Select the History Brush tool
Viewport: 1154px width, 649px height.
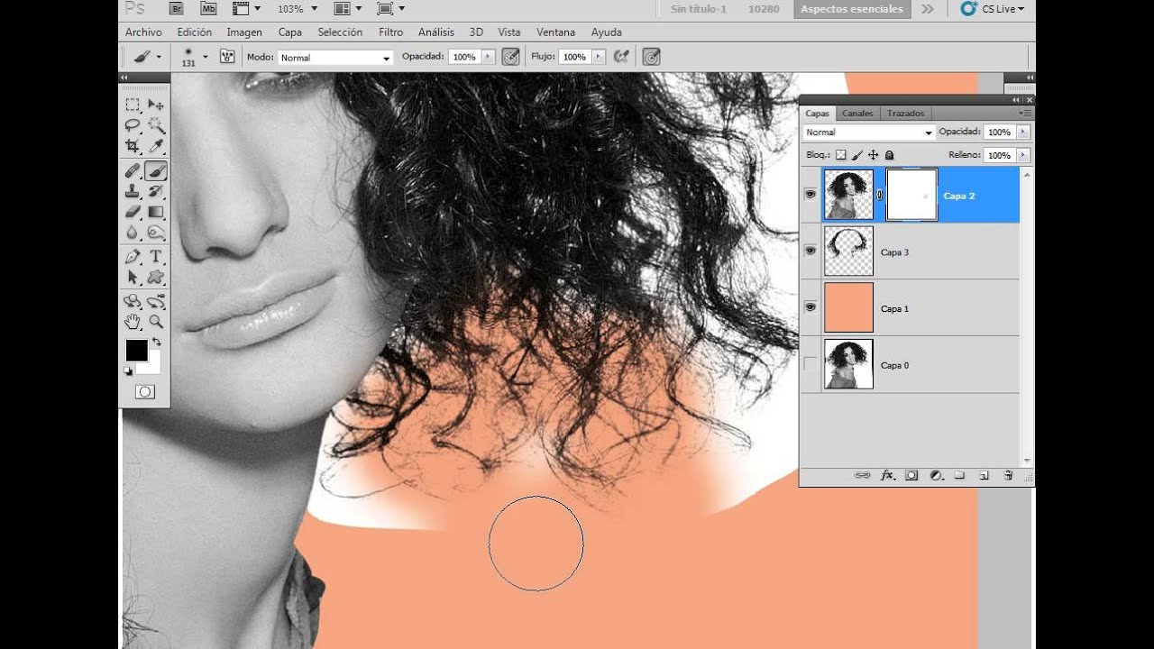pyautogui.click(x=156, y=191)
